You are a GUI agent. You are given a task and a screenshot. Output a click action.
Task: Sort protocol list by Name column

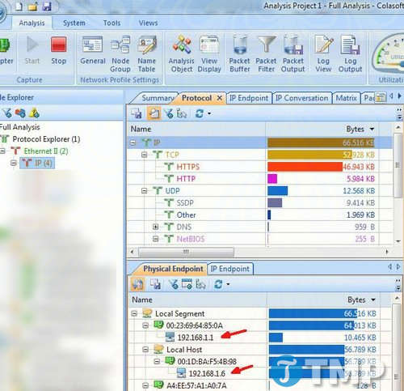(196, 130)
